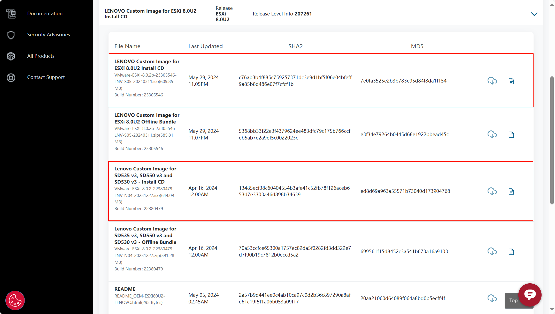The height and width of the screenshot is (314, 555).
Task: Click the All Products cube icon
Action: coord(11,56)
